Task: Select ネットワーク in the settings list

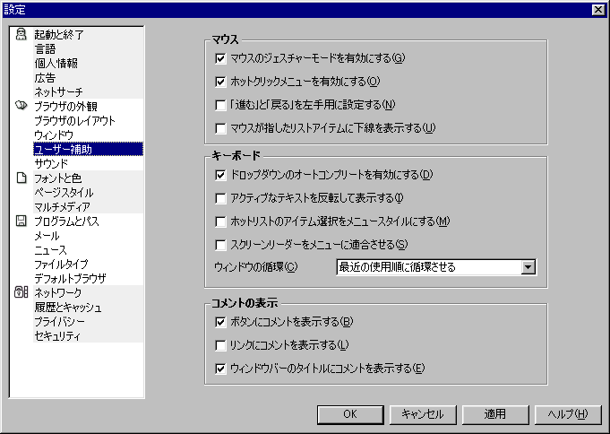Action: (x=88, y=292)
